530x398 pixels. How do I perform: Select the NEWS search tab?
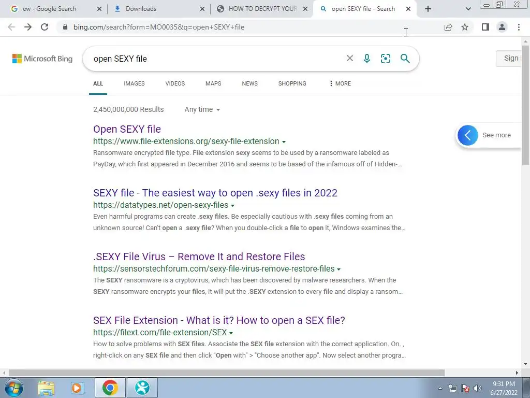(250, 83)
